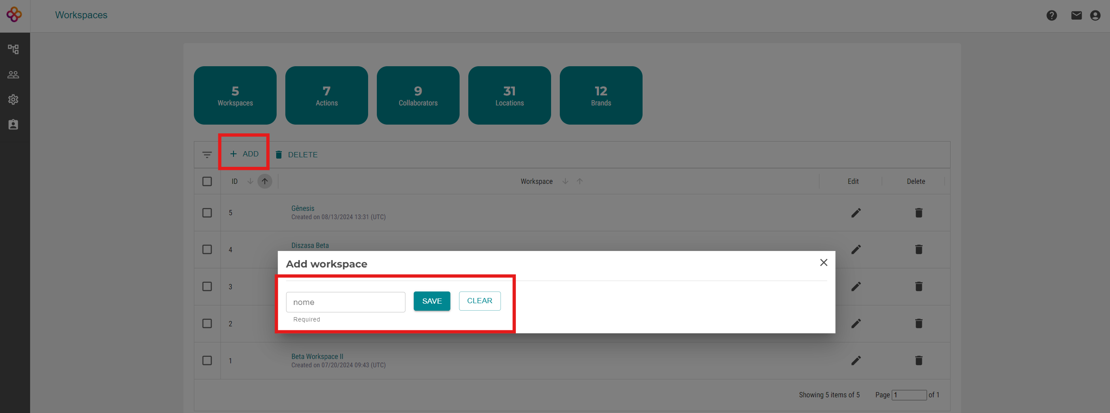Open the mail envelope icon

point(1076,16)
